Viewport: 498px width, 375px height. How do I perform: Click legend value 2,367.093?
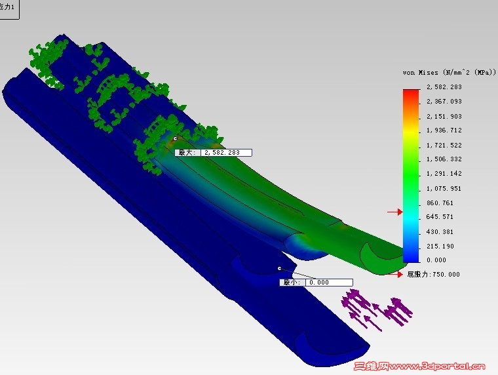[444, 102]
